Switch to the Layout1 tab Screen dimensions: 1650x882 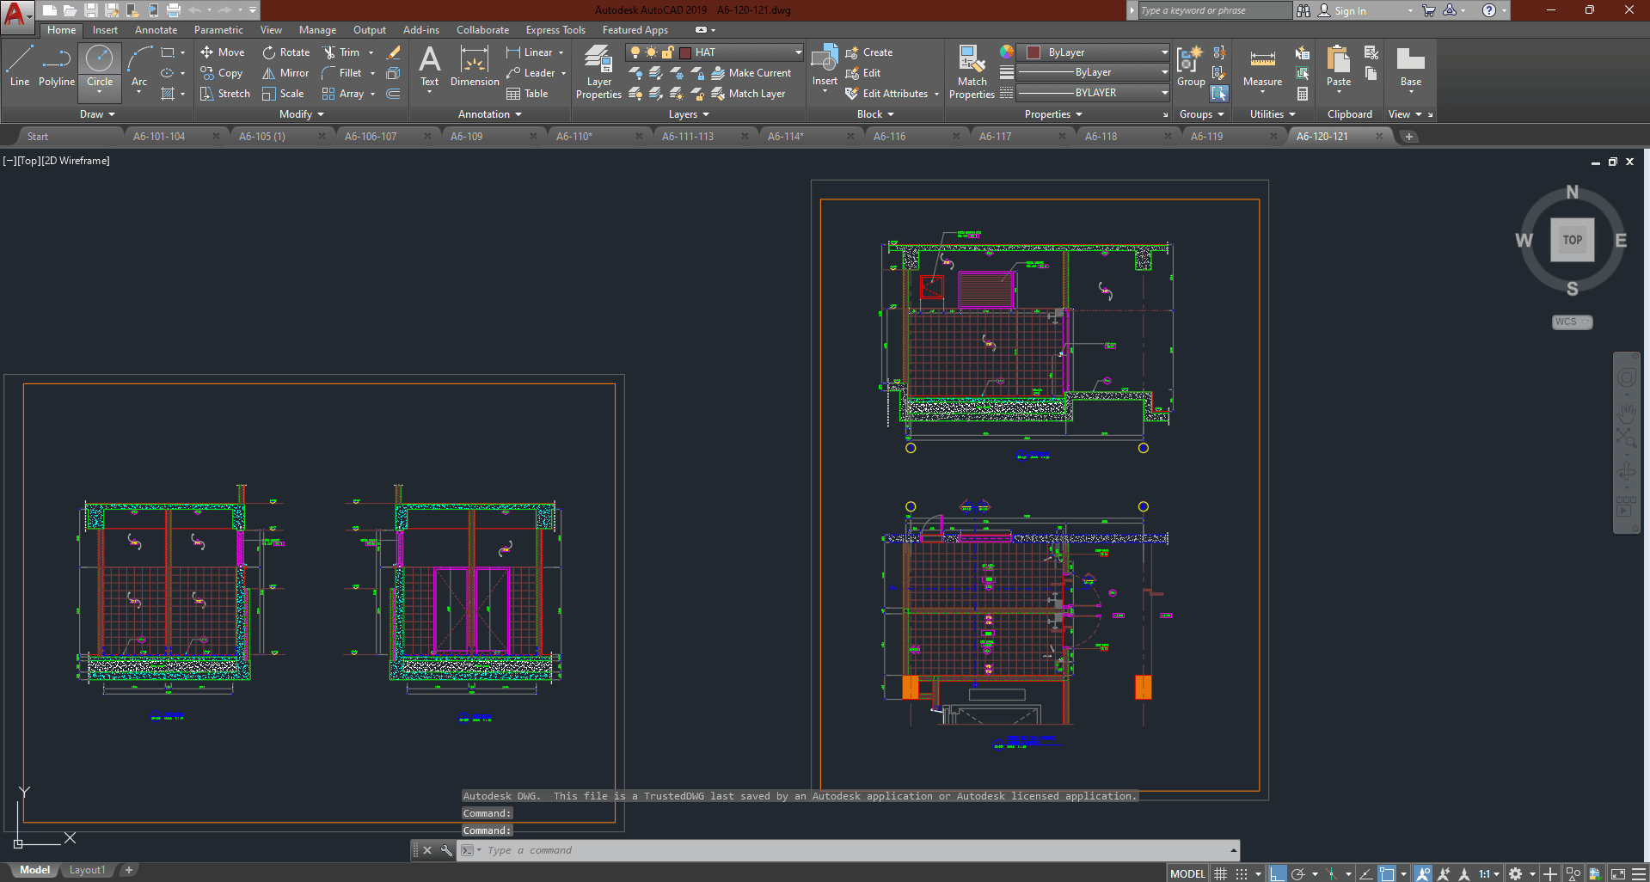[x=87, y=870]
